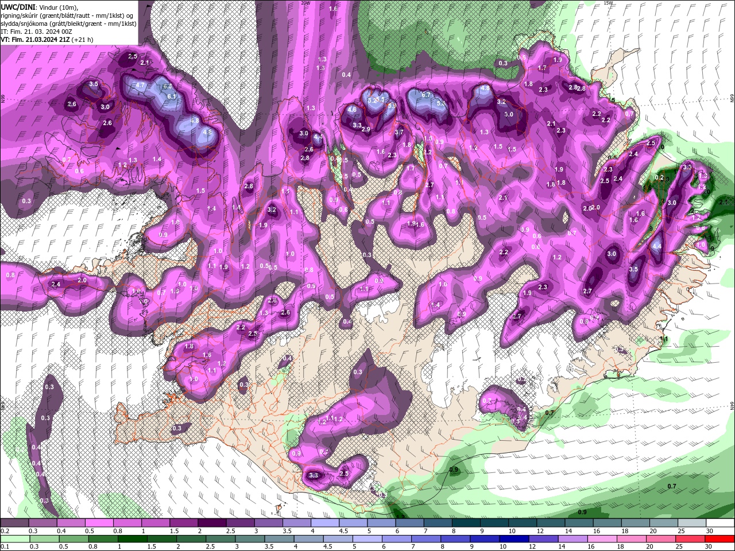Click the 1–1.5 darkest green swatch, lower legend
The height and width of the screenshot is (551, 735).
click(132, 539)
